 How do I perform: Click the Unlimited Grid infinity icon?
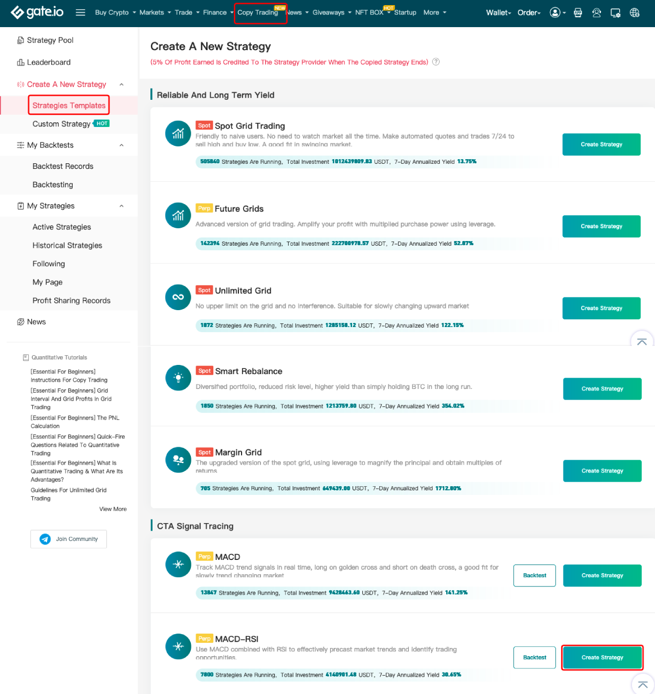click(x=178, y=297)
